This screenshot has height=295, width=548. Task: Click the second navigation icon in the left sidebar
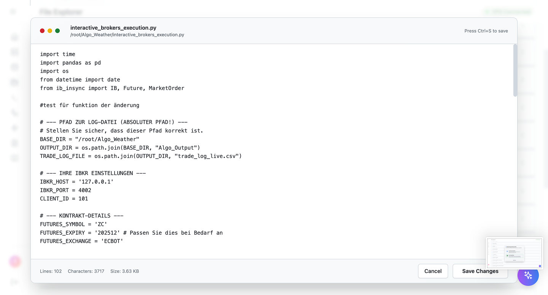click(x=14, y=52)
